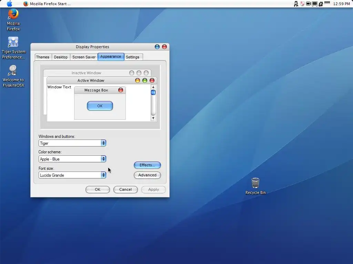This screenshot has height=264, width=353.
Task: Click the Advanced button
Action: pos(147,175)
